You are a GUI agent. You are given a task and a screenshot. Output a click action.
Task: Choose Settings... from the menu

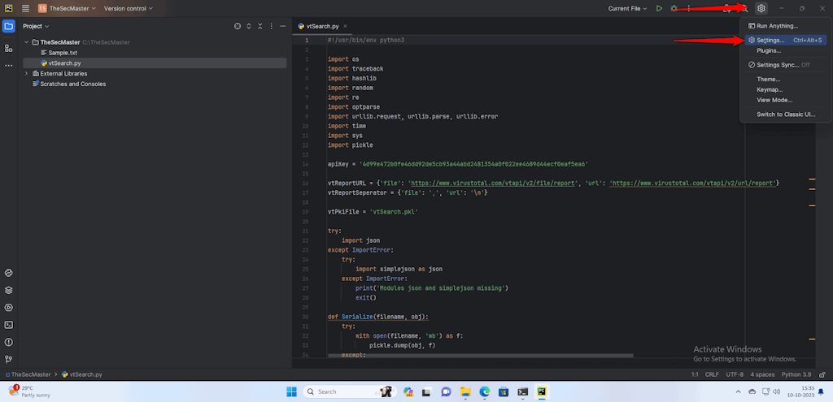point(786,40)
